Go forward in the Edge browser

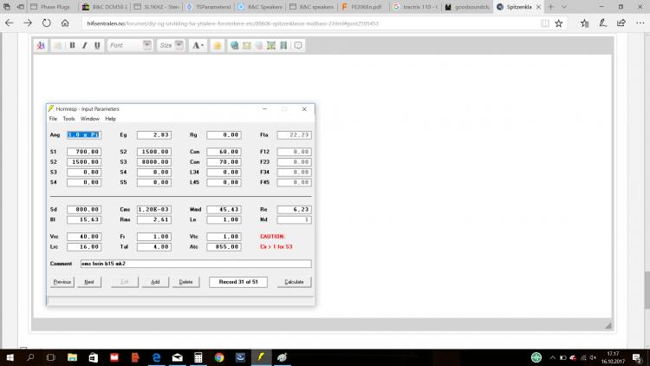tap(28, 23)
